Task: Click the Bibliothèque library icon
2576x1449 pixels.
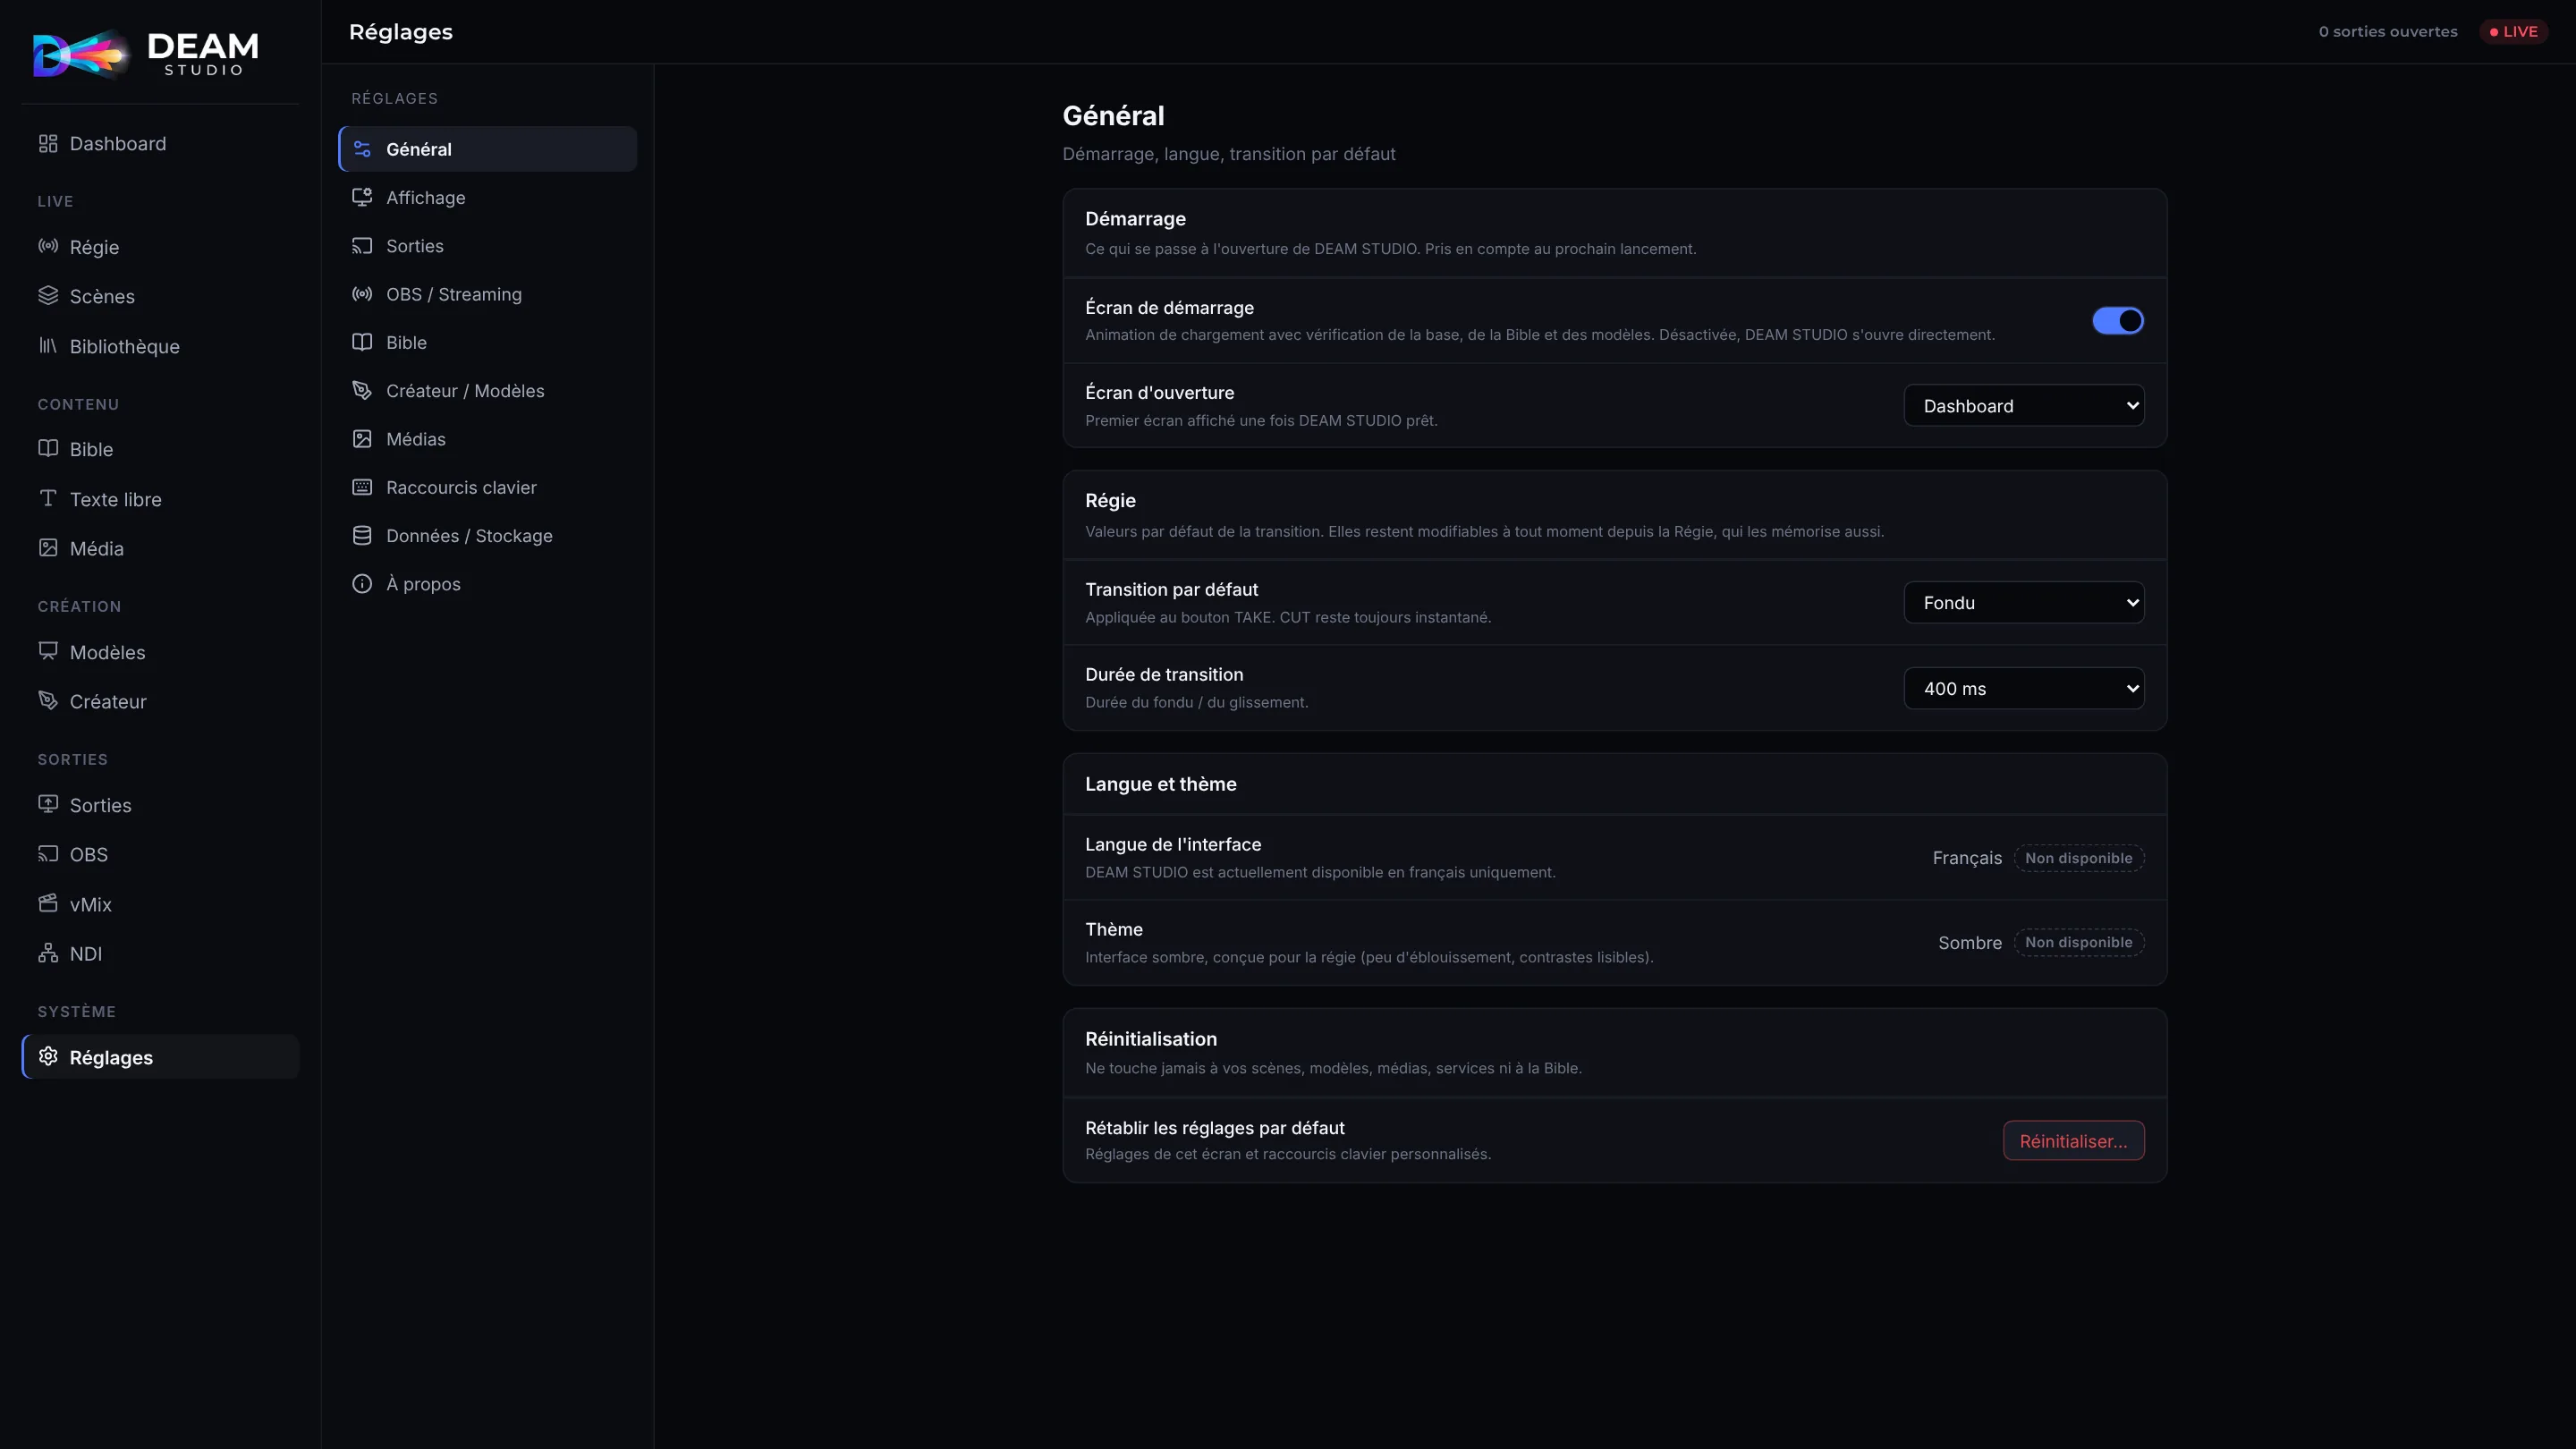Action: point(48,345)
